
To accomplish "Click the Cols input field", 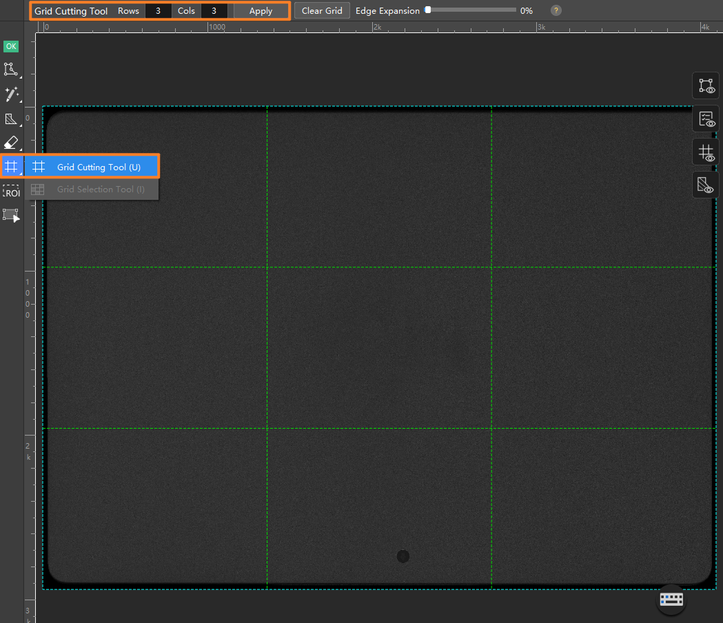I will click(214, 10).
